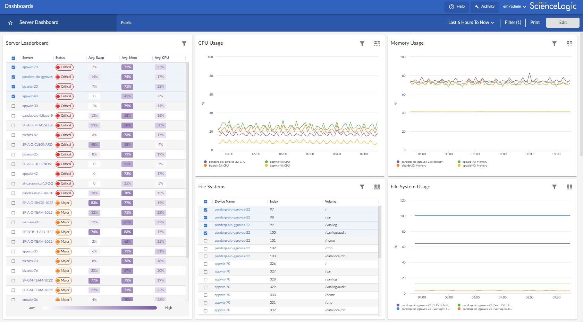Open the bizards-23 server link
The height and width of the screenshot is (322, 583).
point(30,87)
